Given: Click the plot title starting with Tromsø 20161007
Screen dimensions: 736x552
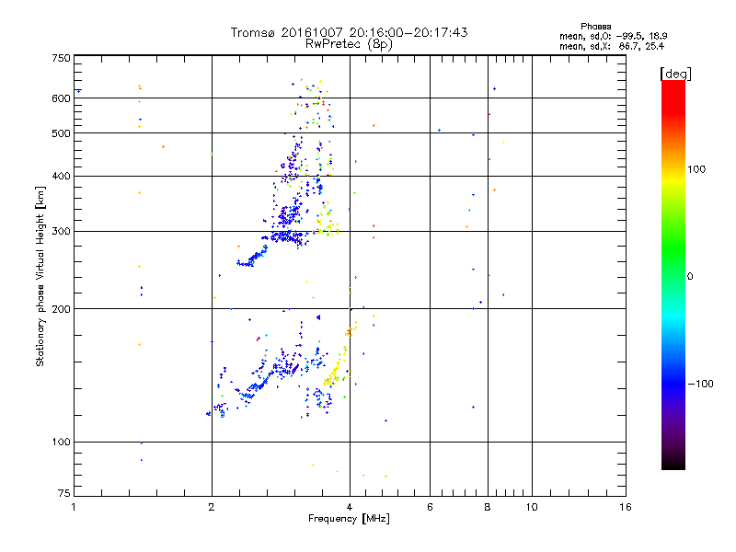Looking at the screenshot, I should point(350,32).
